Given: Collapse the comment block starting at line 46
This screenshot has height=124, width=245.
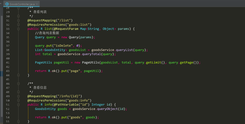Looking at the screenshot, I should point(19,84).
